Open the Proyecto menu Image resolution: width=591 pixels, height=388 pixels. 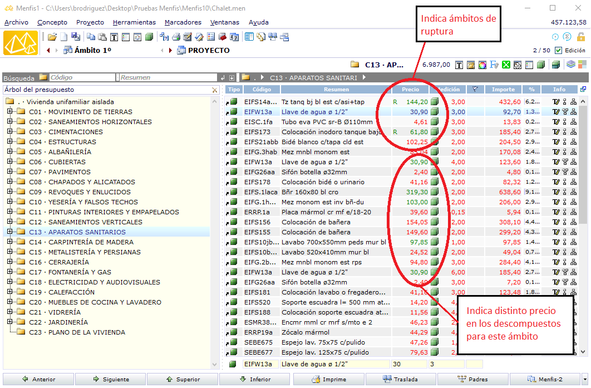[x=90, y=22]
